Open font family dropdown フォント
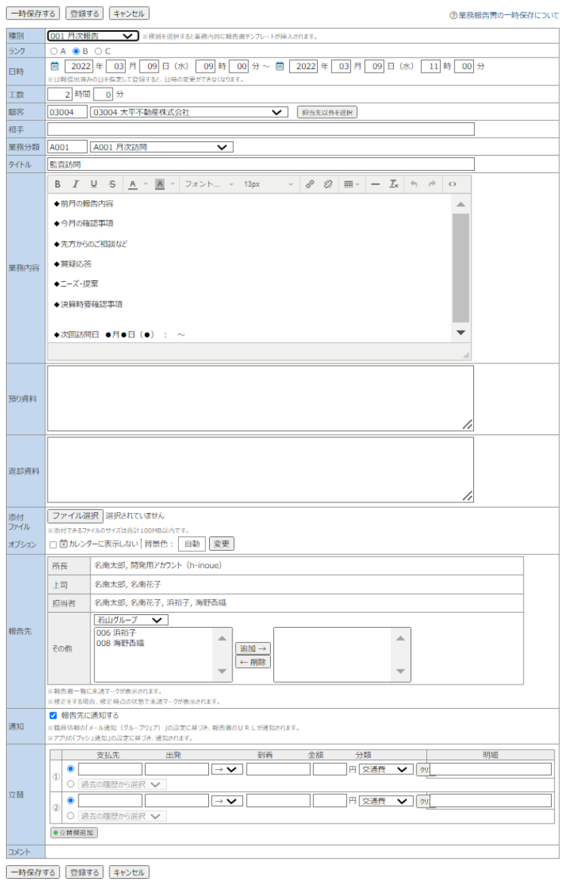Image resolution: width=566 pixels, height=884 pixels. click(x=208, y=184)
